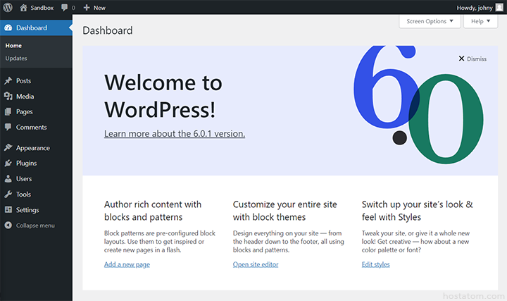The image size is (507, 301).
Task: Click the Add a new page link
Action: pyautogui.click(x=127, y=264)
